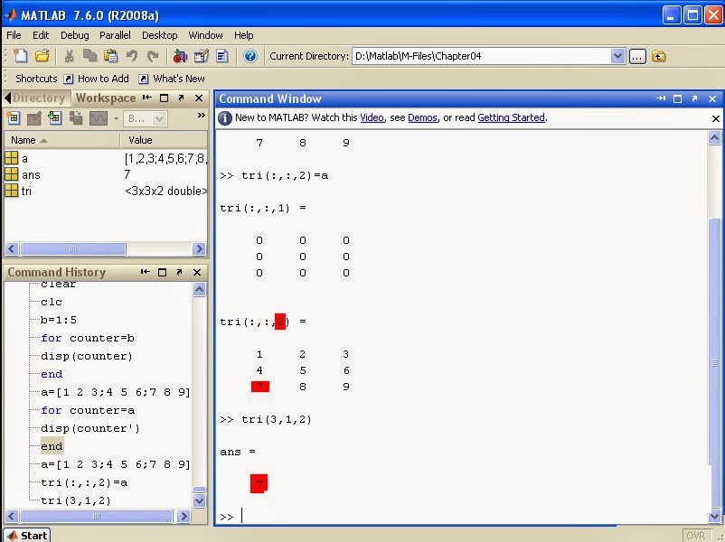Click the Copy toolbar icon
The image size is (725, 542).
point(89,56)
